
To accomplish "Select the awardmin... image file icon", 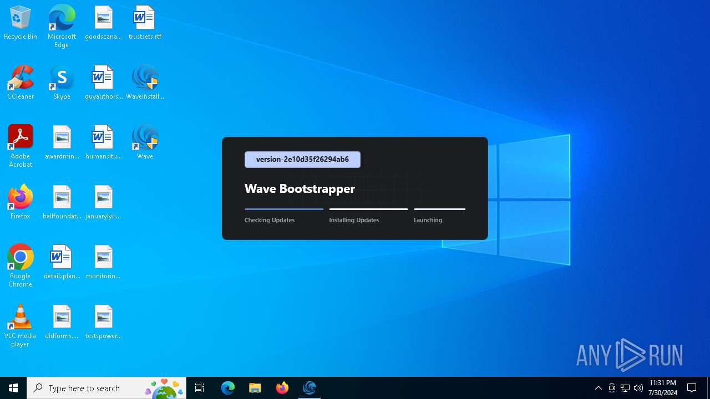I will coord(62,143).
